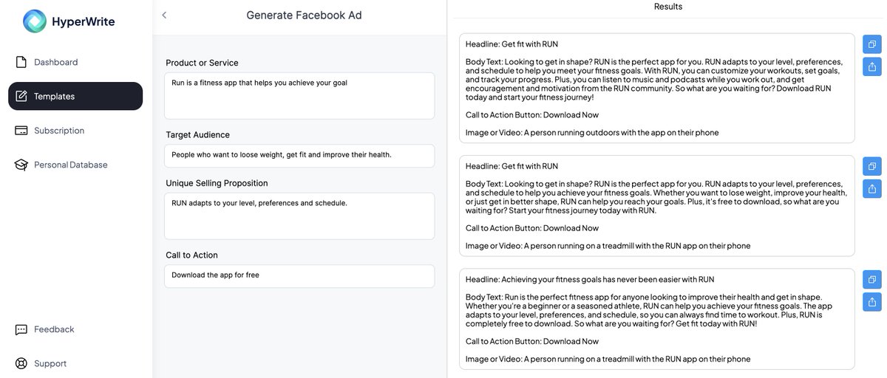The width and height of the screenshot is (887, 378).
Task: Focus the Product or Service text box
Action: pyautogui.click(x=299, y=96)
